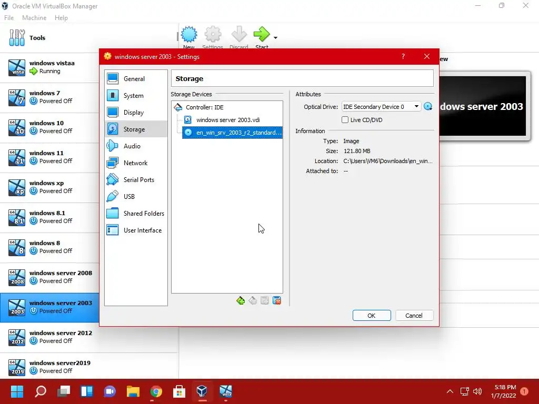
Task: Click the settings dialog help question mark
Action: (403, 57)
